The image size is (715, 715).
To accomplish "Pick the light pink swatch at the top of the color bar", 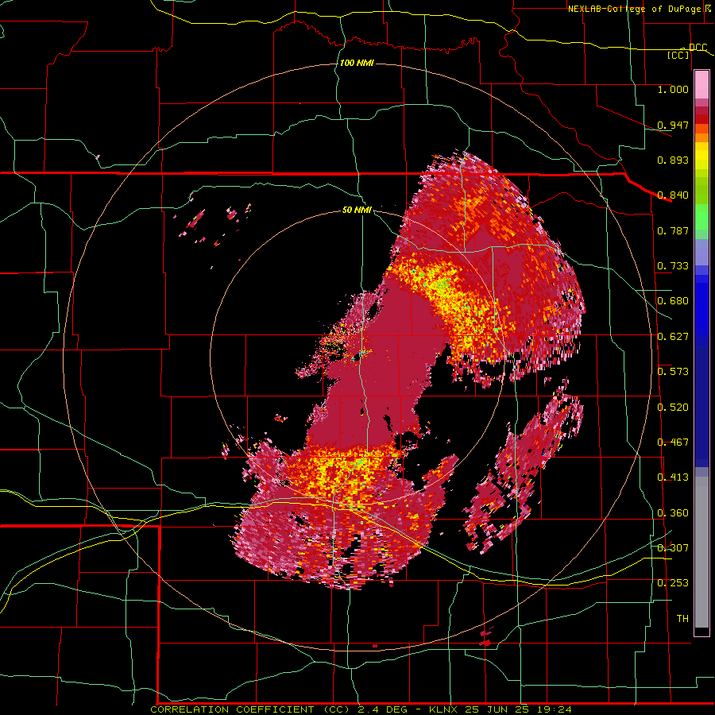I will pyautogui.click(x=701, y=85).
